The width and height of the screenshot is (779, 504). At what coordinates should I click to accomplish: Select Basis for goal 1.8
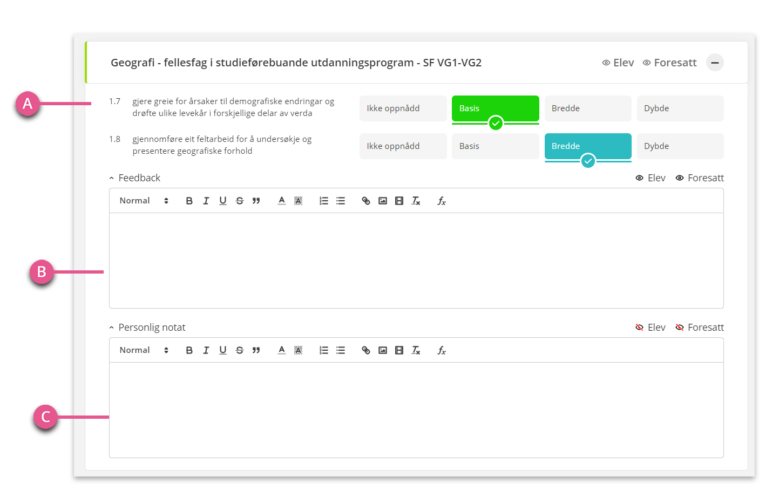pyautogui.click(x=496, y=146)
